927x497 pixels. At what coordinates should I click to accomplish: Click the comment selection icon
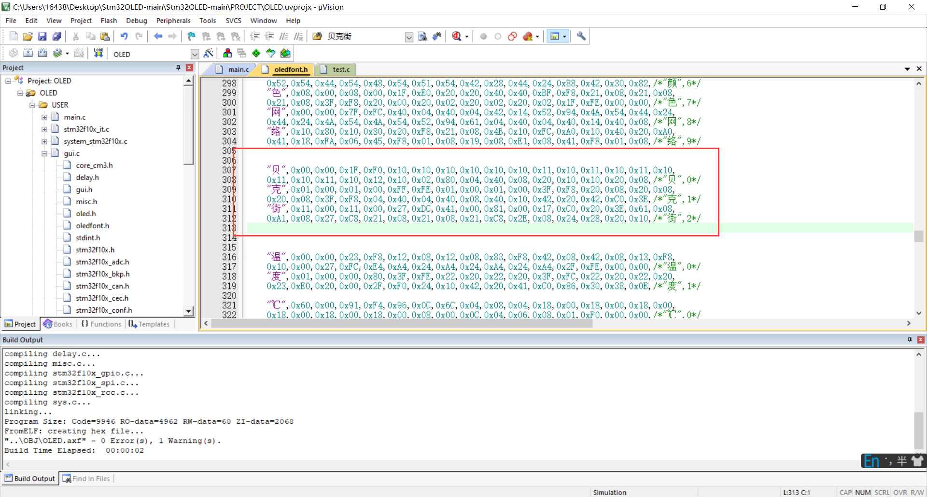click(284, 36)
